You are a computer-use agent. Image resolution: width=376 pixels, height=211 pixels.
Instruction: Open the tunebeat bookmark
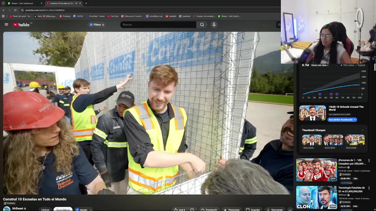click(x=184, y=16)
